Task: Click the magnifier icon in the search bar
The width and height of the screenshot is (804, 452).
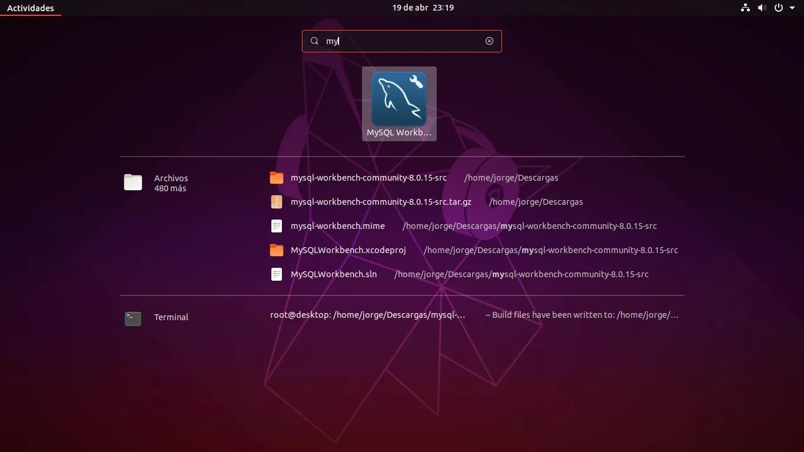Action: click(314, 41)
